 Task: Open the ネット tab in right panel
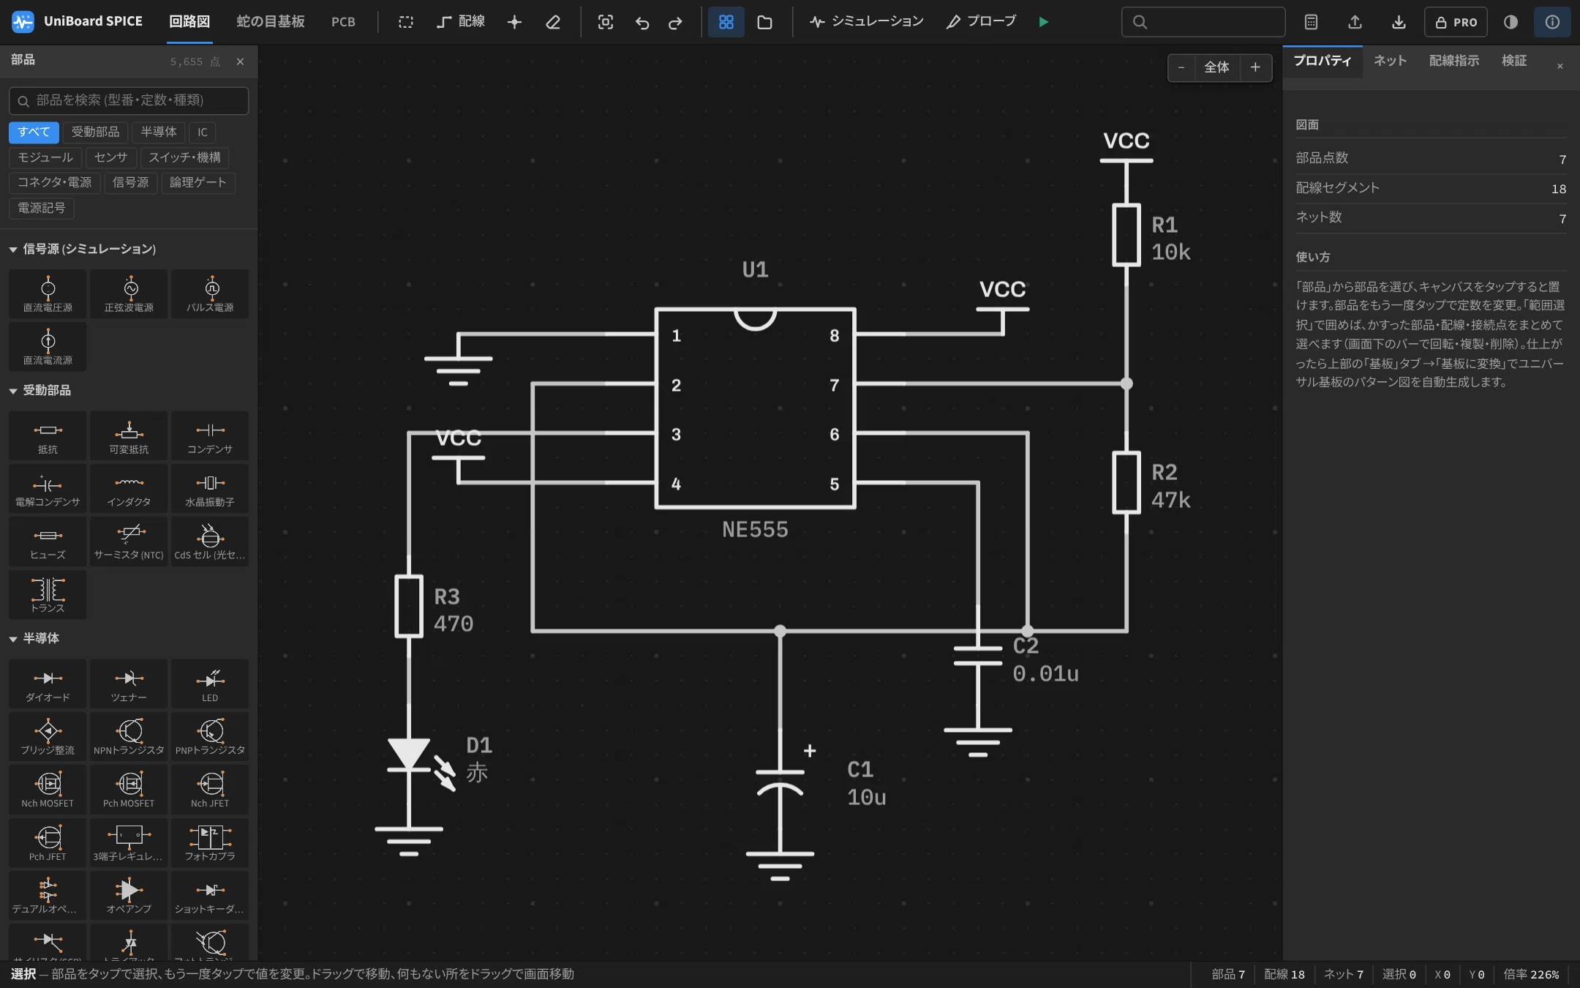1390,61
